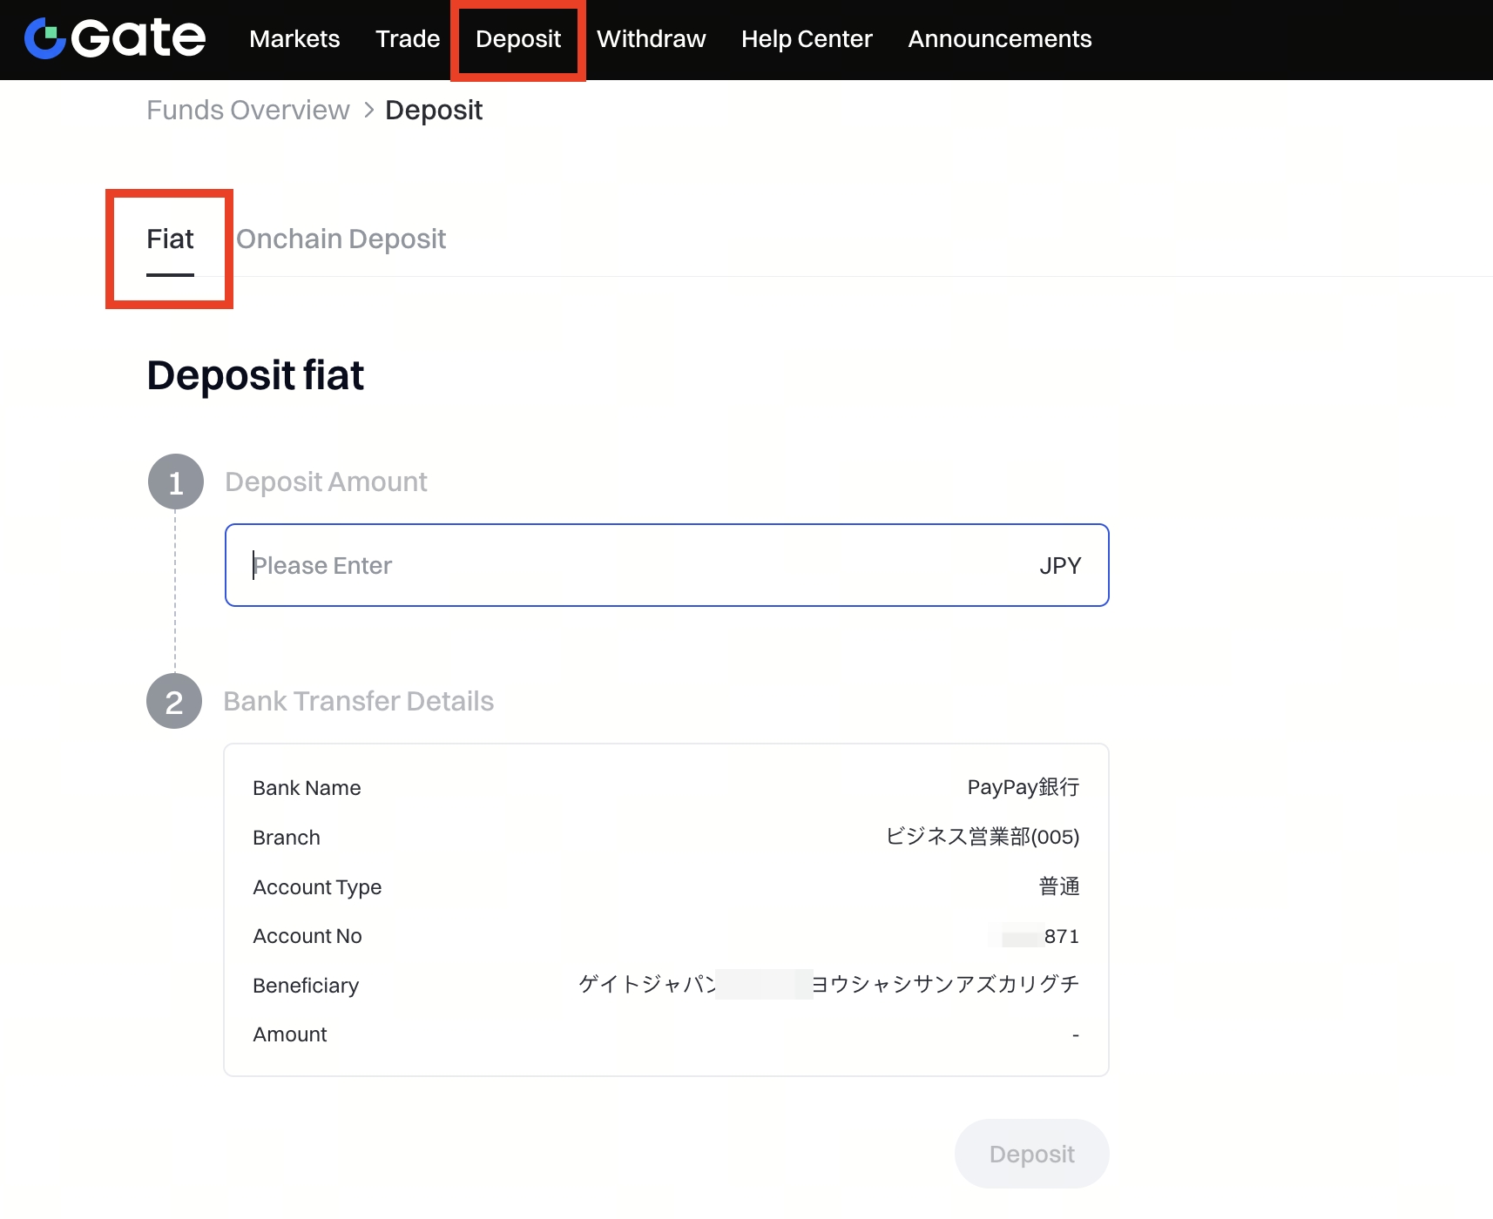Click the JPY currency label
1493x1219 pixels.
1059,566
